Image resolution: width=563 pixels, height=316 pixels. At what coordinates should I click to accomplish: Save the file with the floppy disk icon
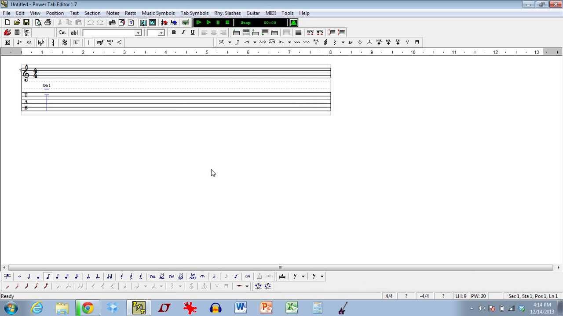tap(26, 22)
